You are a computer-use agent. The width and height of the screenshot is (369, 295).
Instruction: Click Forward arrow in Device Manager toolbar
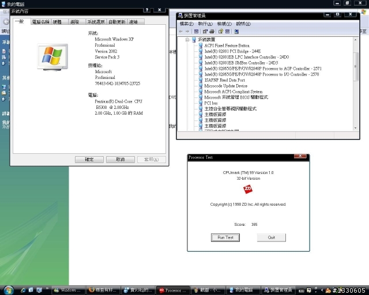(187, 31)
